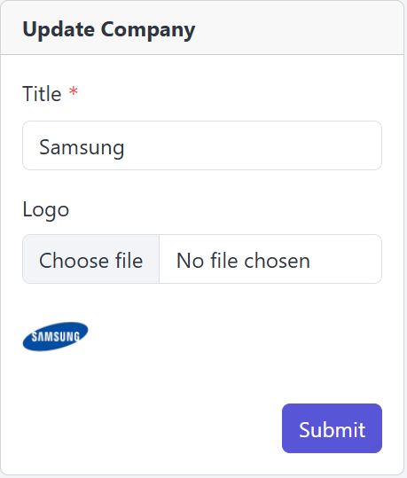This screenshot has height=478, width=407.
Task: Click the Title field label
Action: (x=42, y=93)
